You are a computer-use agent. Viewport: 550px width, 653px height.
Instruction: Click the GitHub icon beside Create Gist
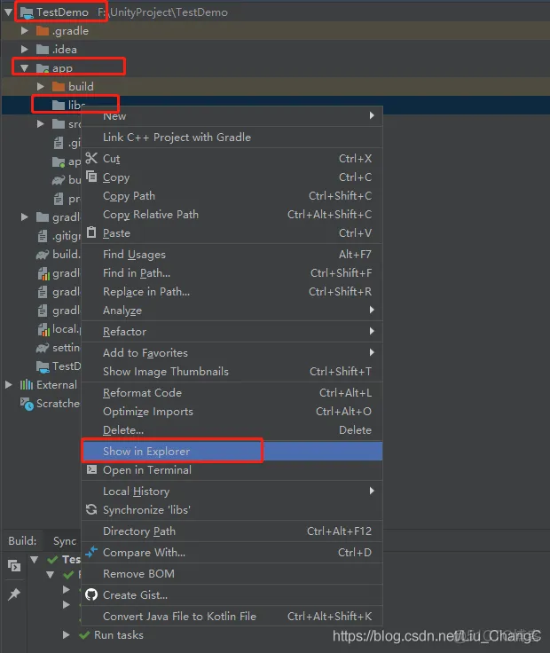(91, 594)
